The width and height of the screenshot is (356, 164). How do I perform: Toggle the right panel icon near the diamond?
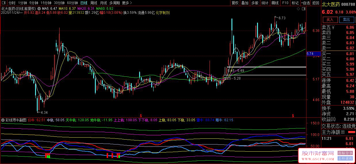(x=304, y=9)
